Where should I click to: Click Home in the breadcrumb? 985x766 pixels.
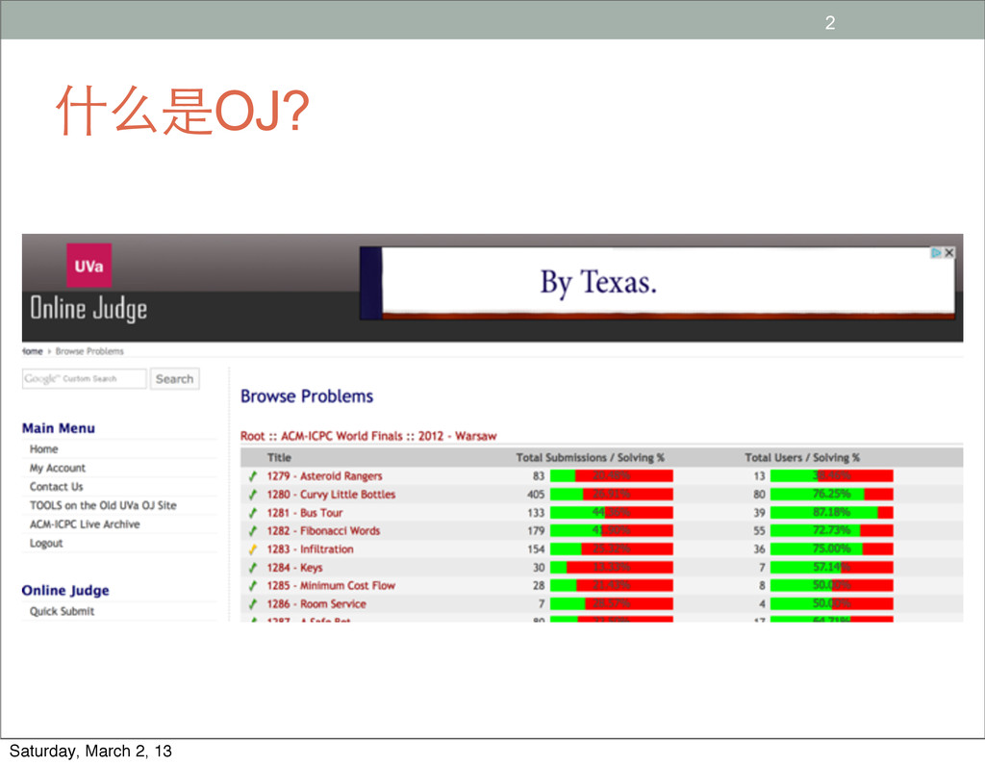[x=33, y=351]
